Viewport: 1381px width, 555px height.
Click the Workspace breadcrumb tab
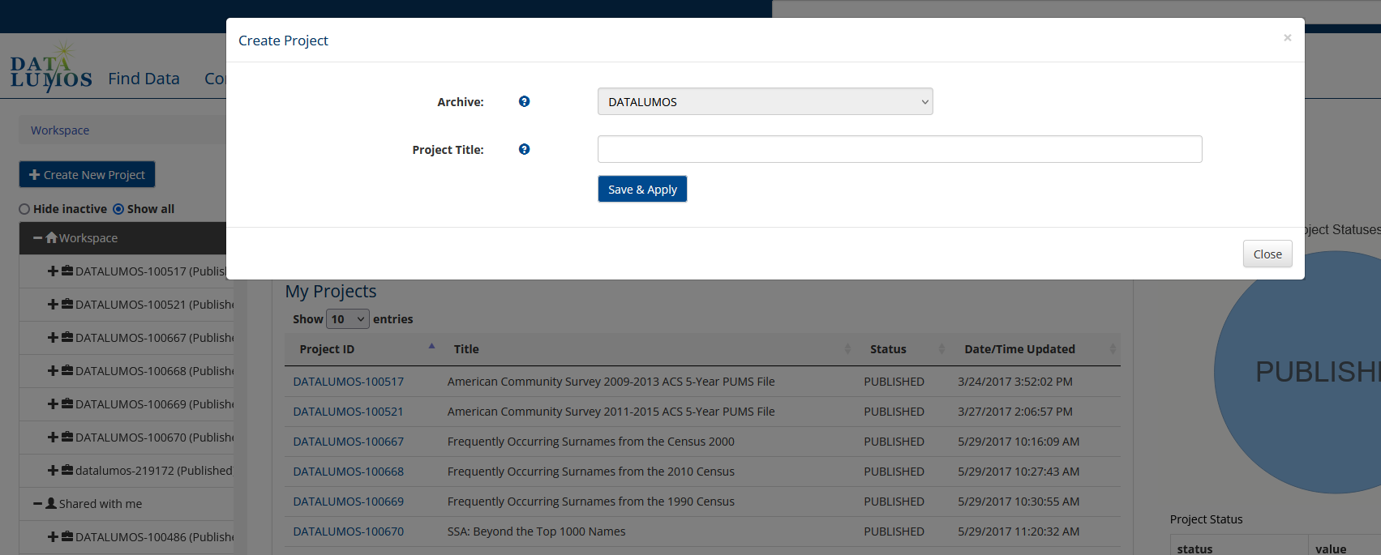point(60,130)
